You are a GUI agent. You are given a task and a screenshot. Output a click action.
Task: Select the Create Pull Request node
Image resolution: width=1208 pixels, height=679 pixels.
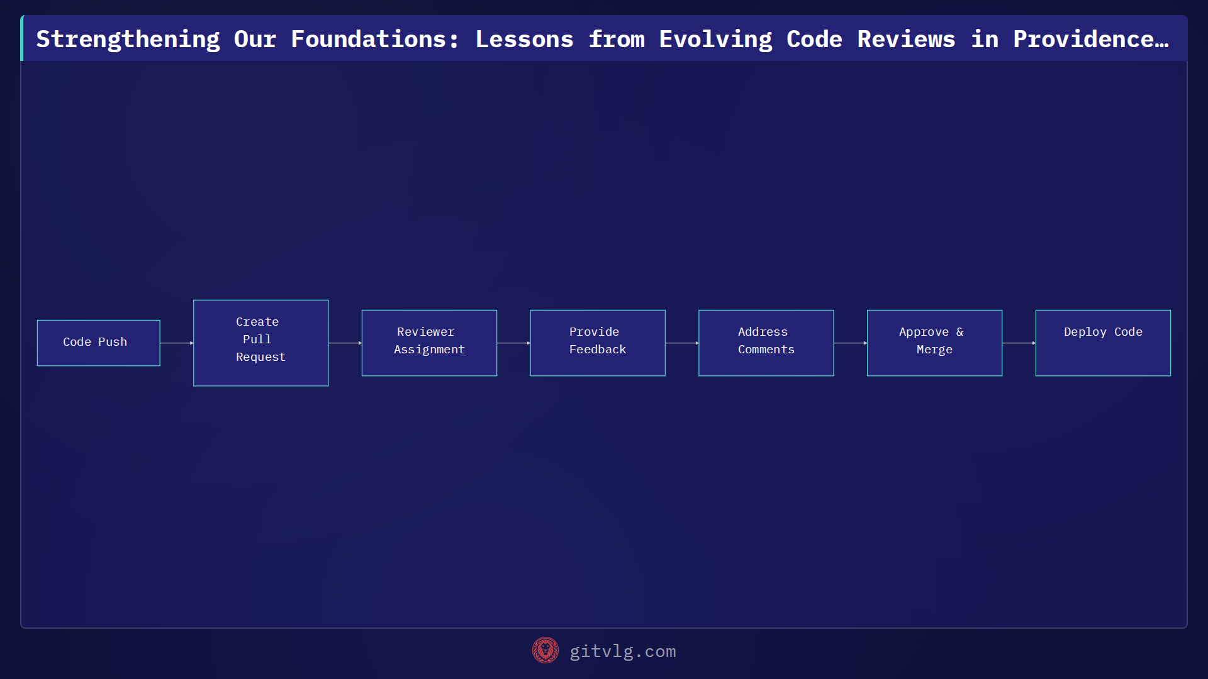(261, 343)
